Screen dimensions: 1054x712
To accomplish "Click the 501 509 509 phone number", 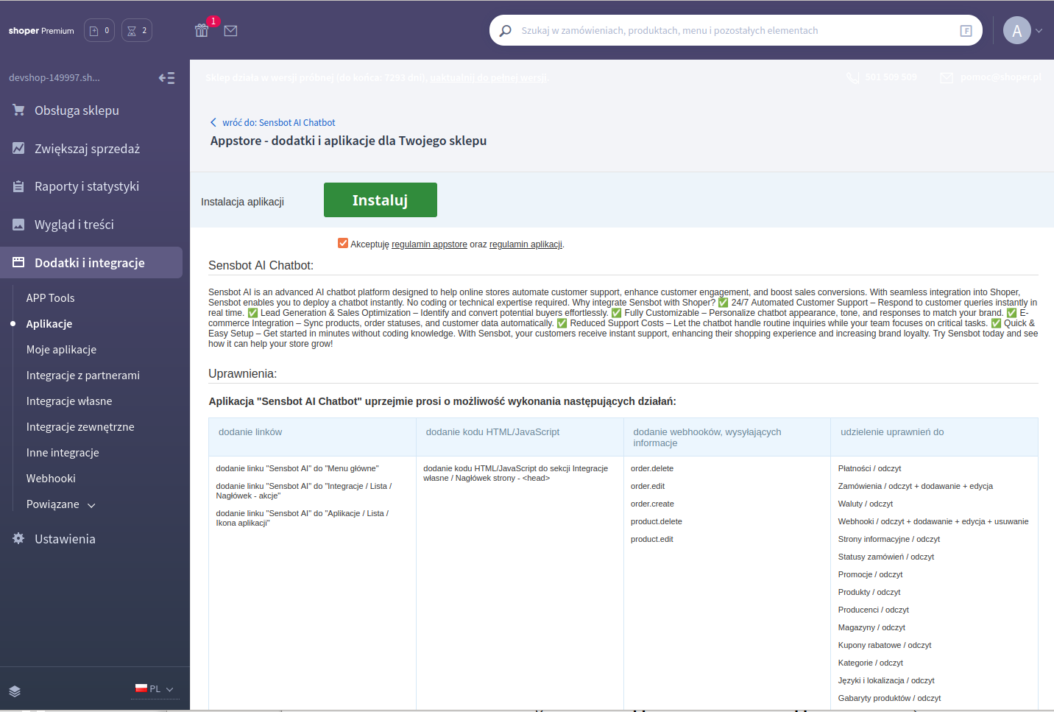I will (x=891, y=77).
